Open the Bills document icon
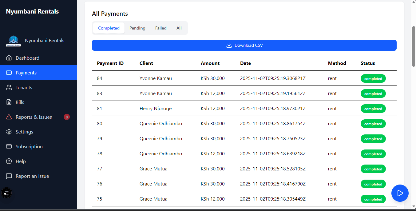The image size is (416, 211). 8,102
